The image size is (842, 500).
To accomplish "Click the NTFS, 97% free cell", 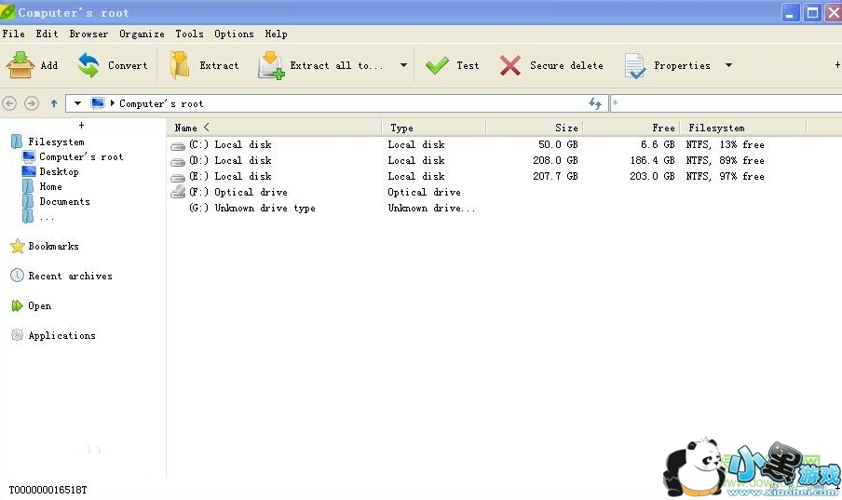I will pyautogui.click(x=725, y=176).
